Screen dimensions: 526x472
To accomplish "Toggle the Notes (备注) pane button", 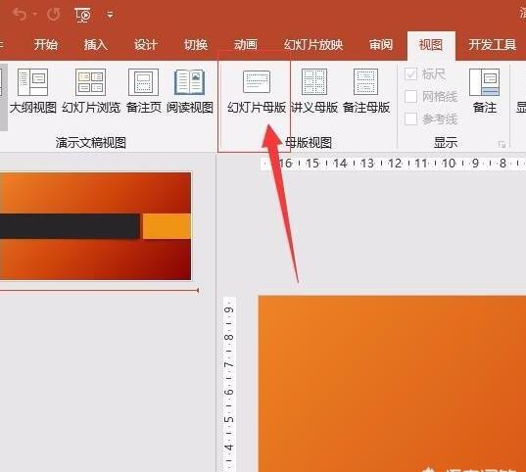I will [x=484, y=91].
